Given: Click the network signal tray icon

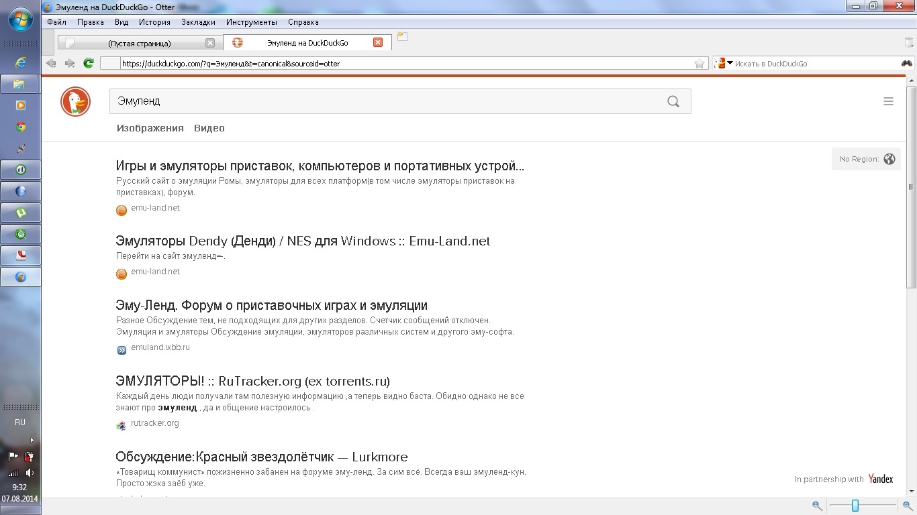Looking at the screenshot, I should pyautogui.click(x=13, y=473).
